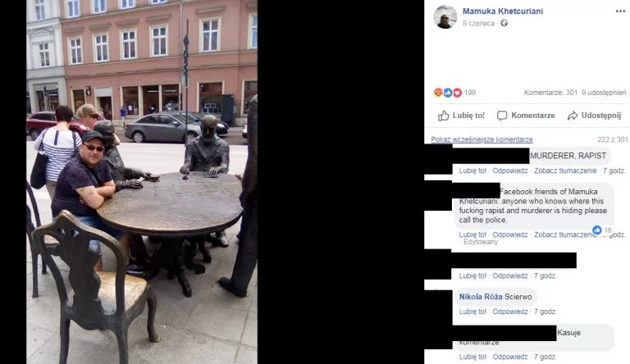Screen dimensions: 630x364
Task: Click the speech bubble Komentarze icon
Action: (x=502, y=116)
